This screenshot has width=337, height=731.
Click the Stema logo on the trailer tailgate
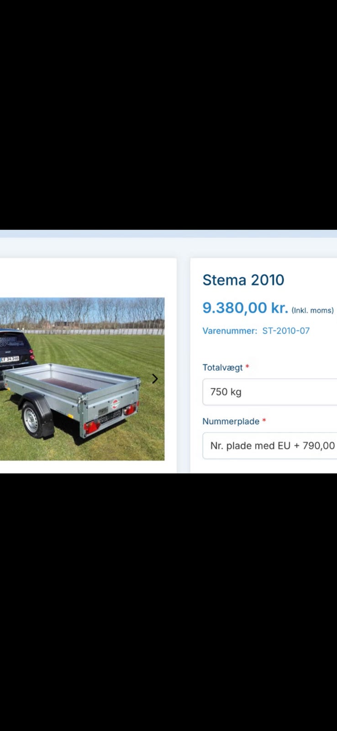(x=115, y=403)
